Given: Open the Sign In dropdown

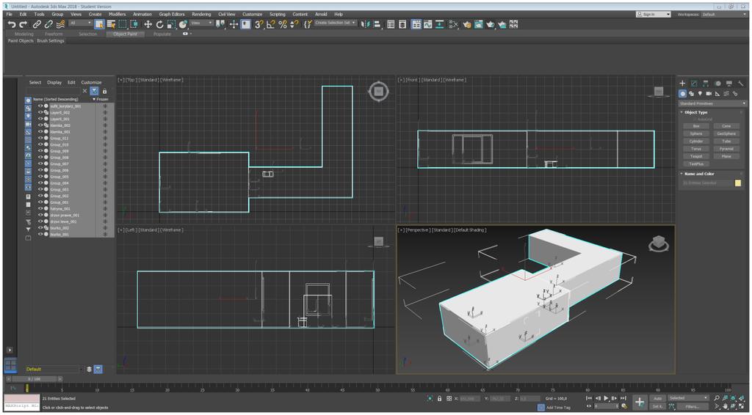Looking at the screenshot, I should [x=653, y=15].
